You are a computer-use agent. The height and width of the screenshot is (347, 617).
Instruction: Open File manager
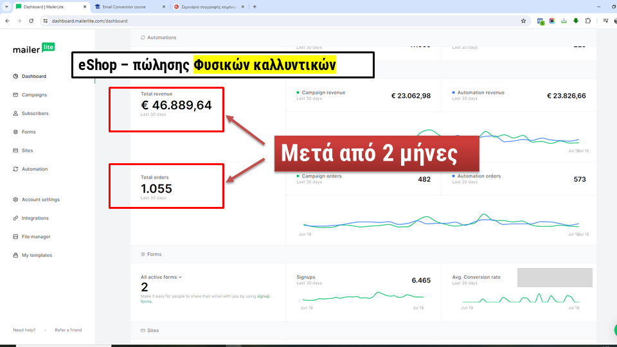pos(36,236)
